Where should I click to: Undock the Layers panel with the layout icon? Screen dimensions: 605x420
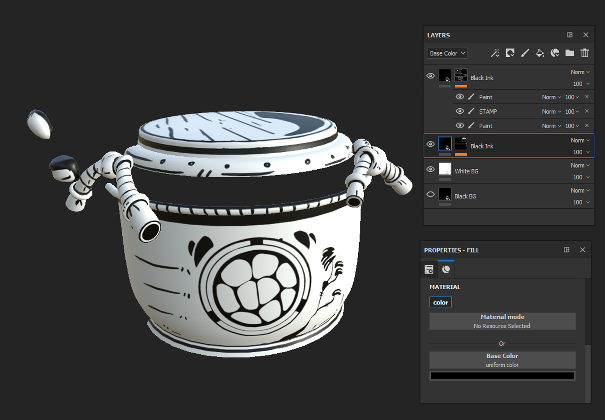click(x=570, y=35)
